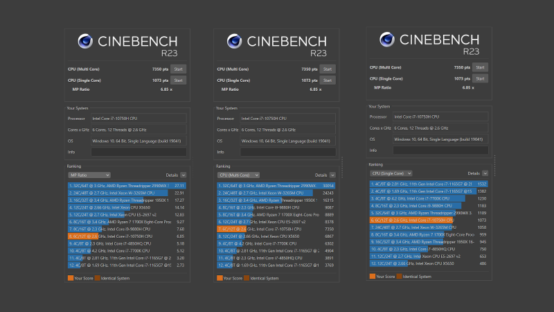This screenshot has height=312, width=554.
Task: Select i7-1165G7 row scoring 4904
Action: pos(276,251)
